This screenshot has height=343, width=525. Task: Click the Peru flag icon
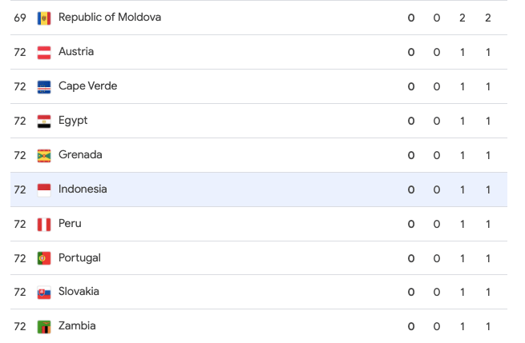pyautogui.click(x=44, y=224)
